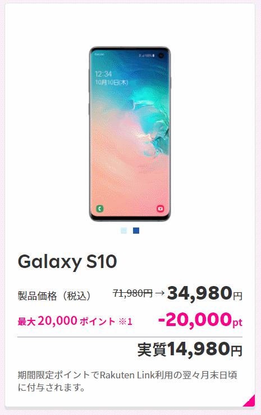Click the Rakuten Link points description text
This screenshot has height=415, width=261.
(x=127, y=381)
